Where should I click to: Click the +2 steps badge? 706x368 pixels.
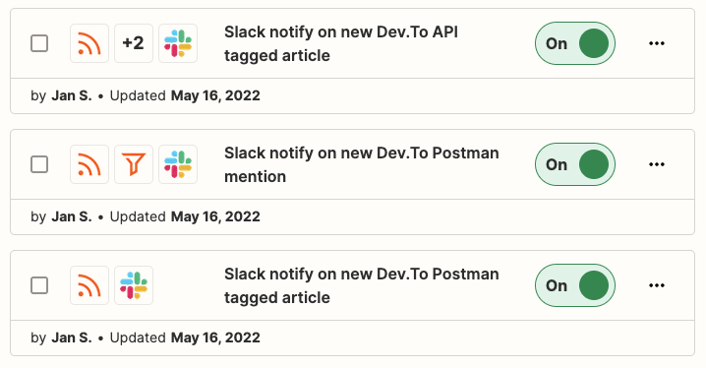click(x=134, y=43)
